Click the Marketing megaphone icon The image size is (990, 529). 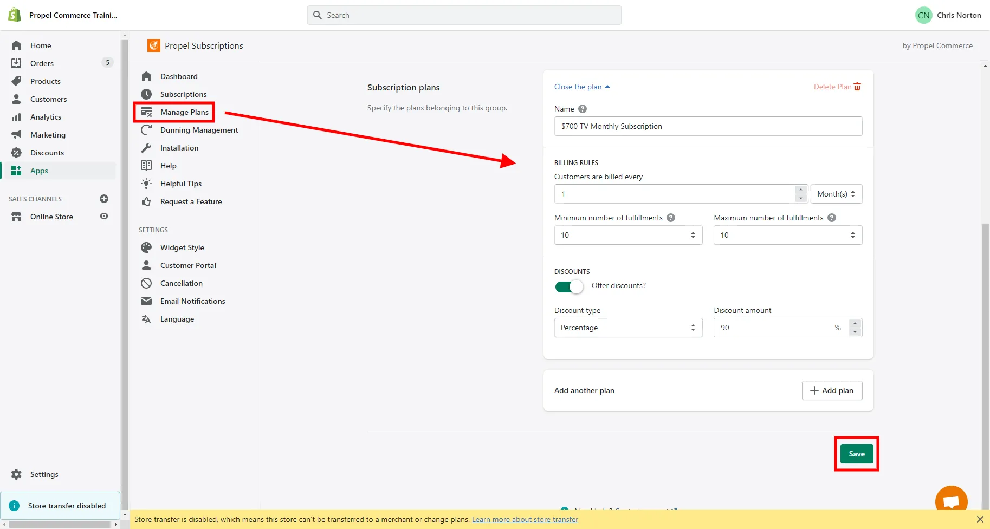(x=16, y=135)
